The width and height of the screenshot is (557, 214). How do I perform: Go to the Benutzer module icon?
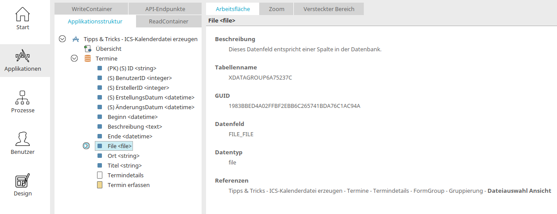[x=23, y=139]
